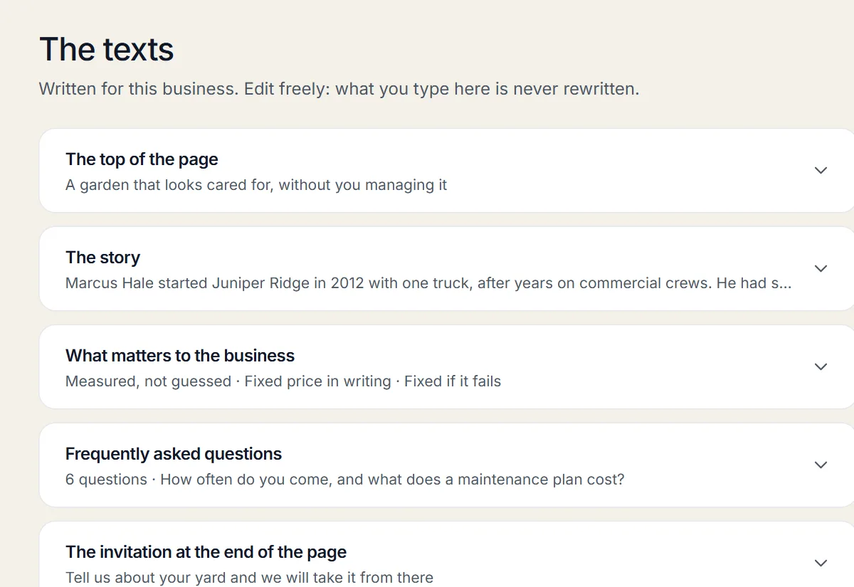This screenshot has width=854, height=587.
Task: Click 'Tell us about your yard' summary
Action: (x=249, y=578)
